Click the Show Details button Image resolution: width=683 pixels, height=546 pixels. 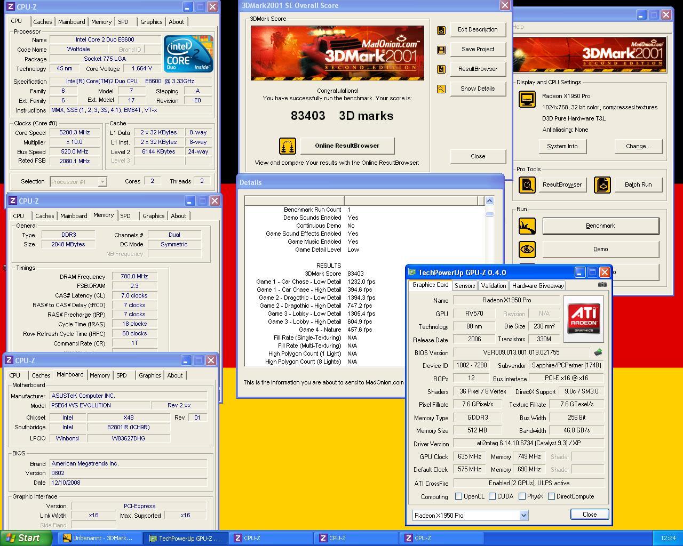coord(478,89)
